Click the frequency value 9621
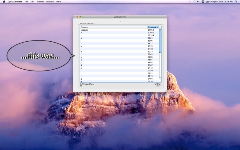This screenshot has height=150, width=240. click(150, 38)
